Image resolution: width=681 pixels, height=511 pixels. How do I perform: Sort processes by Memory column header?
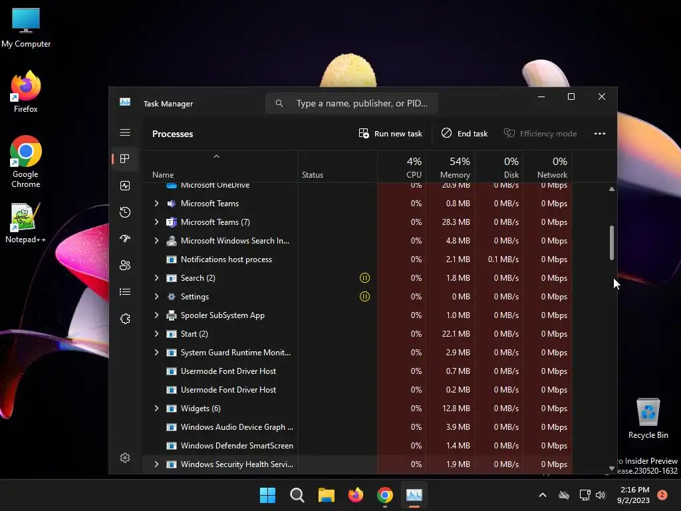[x=450, y=167]
